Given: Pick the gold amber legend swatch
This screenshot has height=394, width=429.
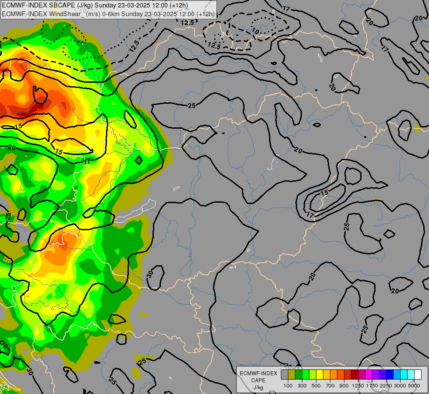Looking at the screenshot, I should pyautogui.click(x=326, y=374).
